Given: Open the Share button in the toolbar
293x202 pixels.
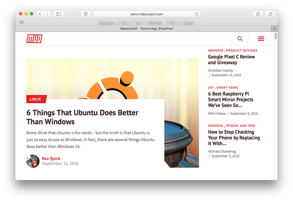Looking at the screenshot, I should 258,14.
